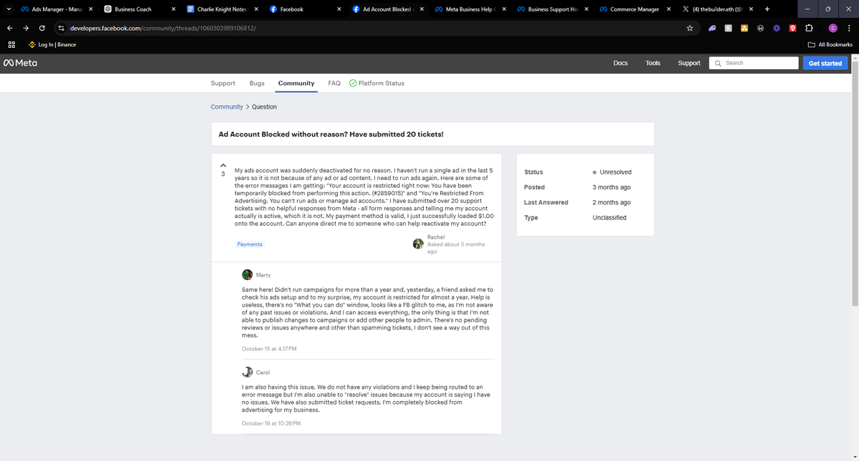Open Docs in the header

621,63
